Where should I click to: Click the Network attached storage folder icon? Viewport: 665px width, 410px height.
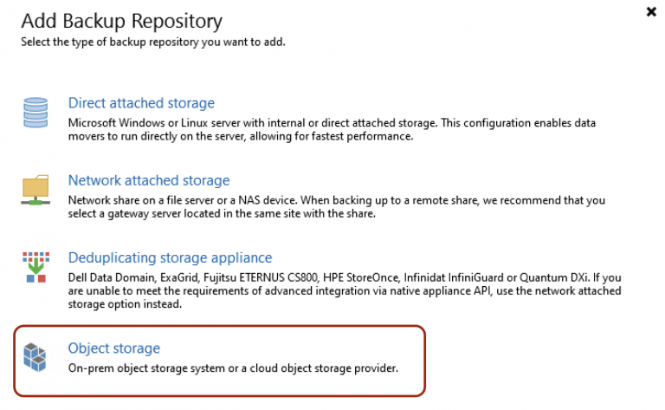tap(36, 189)
